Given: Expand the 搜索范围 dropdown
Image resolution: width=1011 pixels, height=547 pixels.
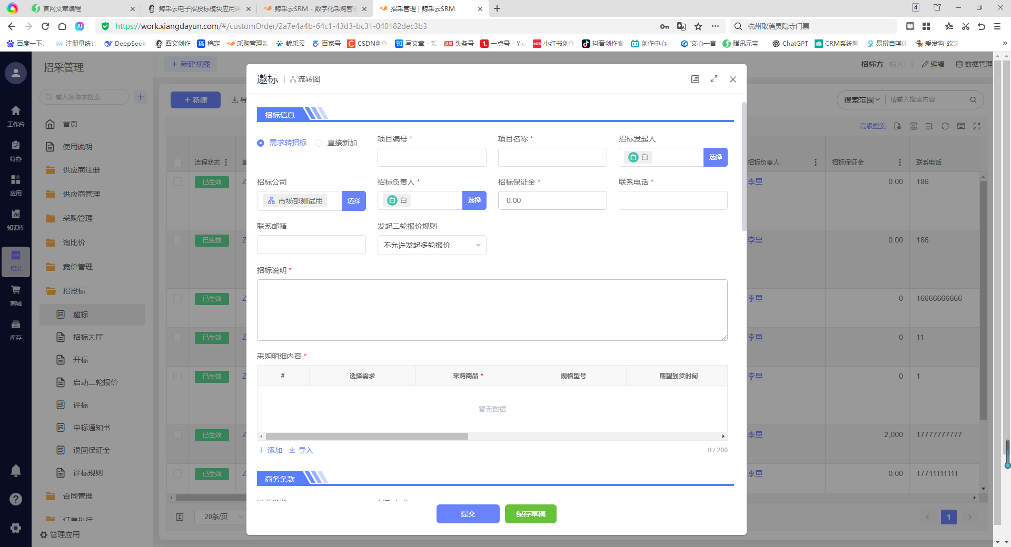Looking at the screenshot, I should click(861, 99).
